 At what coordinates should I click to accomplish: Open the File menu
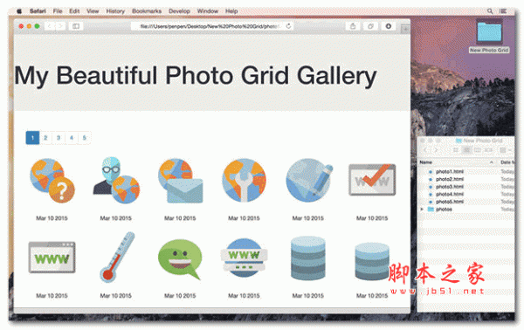pyautogui.click(x=58, y=11)
